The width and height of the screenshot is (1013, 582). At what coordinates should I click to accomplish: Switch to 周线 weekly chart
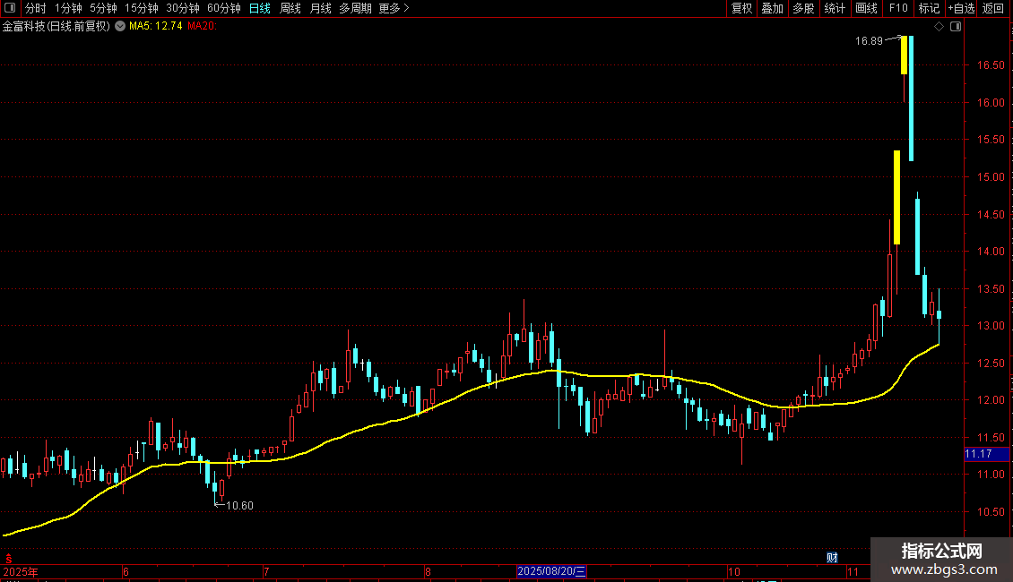point(290,8)
